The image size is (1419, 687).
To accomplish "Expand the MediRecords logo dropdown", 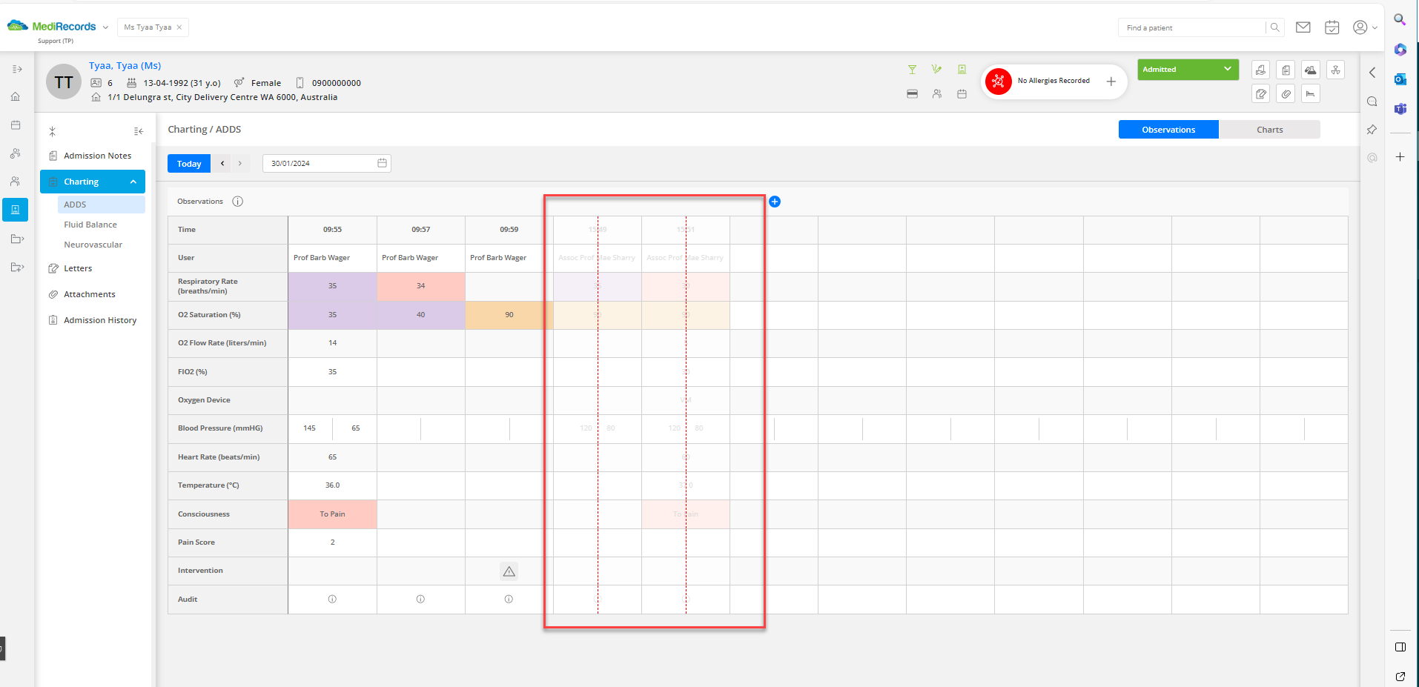I will click(x=105, y=27).
